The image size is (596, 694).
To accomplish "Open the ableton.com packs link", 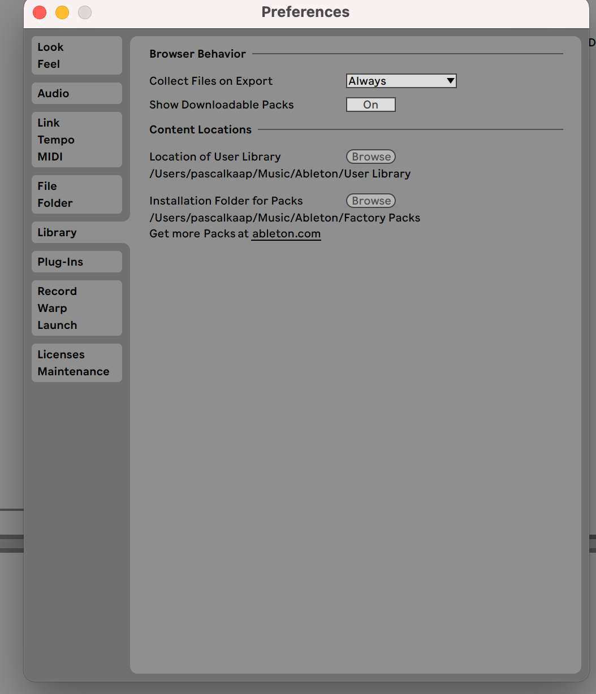I will (286, 233).
